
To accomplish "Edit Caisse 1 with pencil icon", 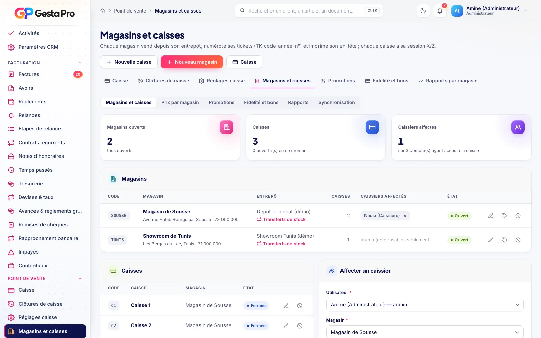I will coord(286,306).
